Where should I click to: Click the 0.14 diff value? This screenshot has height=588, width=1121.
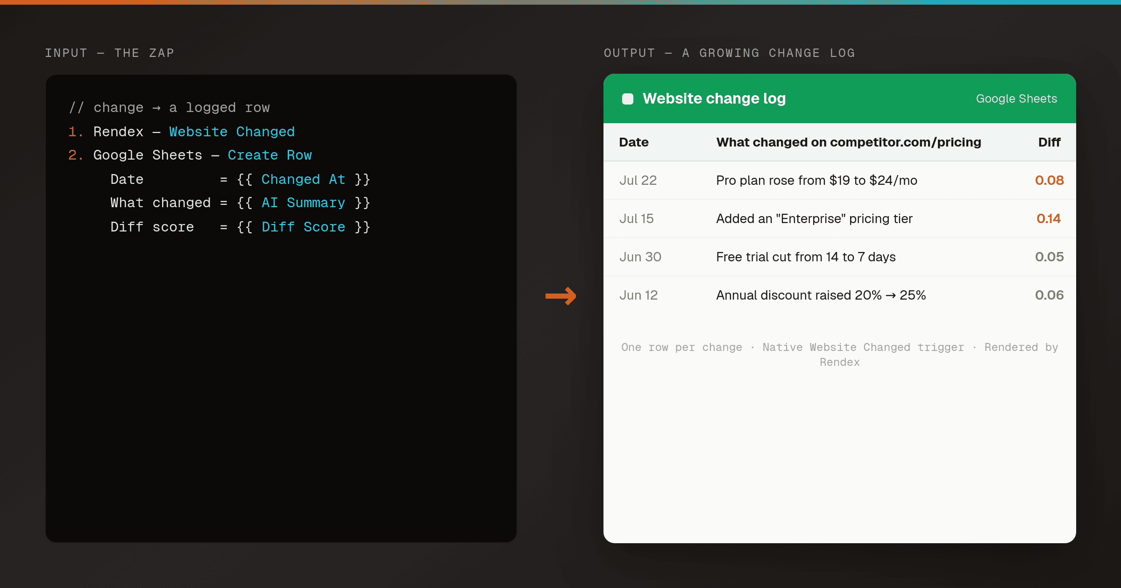coord(1049,219)
